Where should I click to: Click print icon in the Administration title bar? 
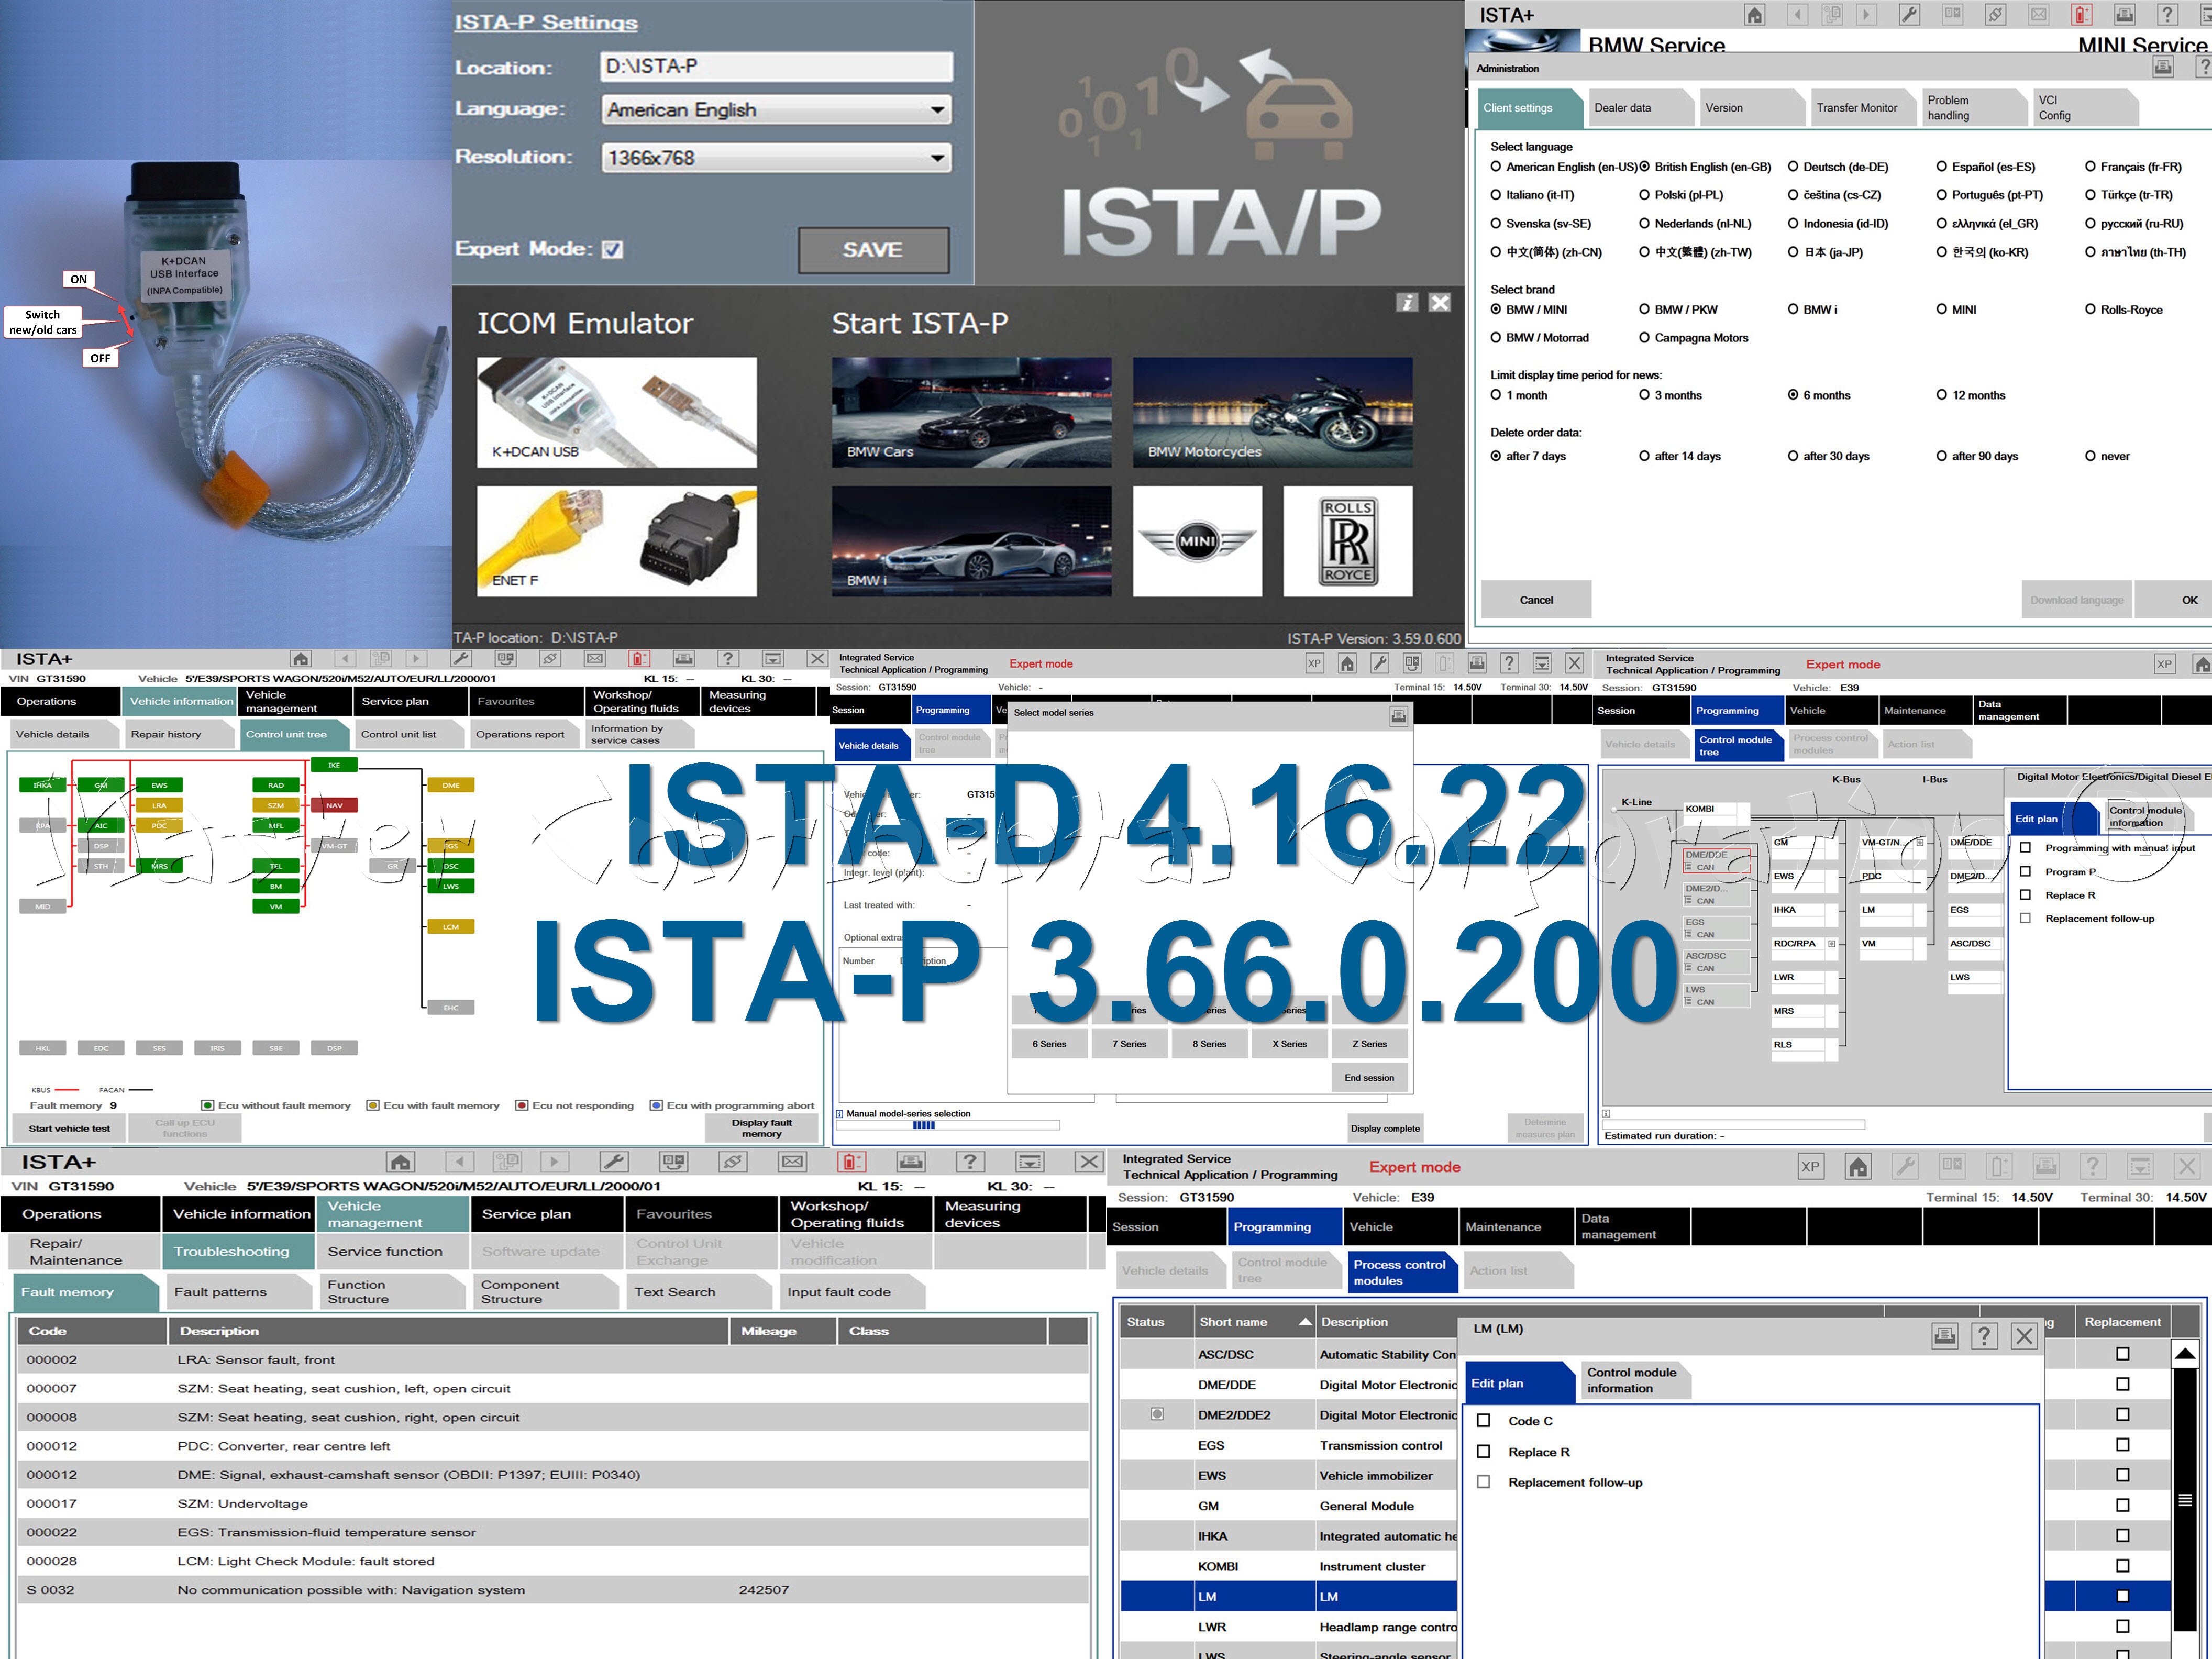2163,67
